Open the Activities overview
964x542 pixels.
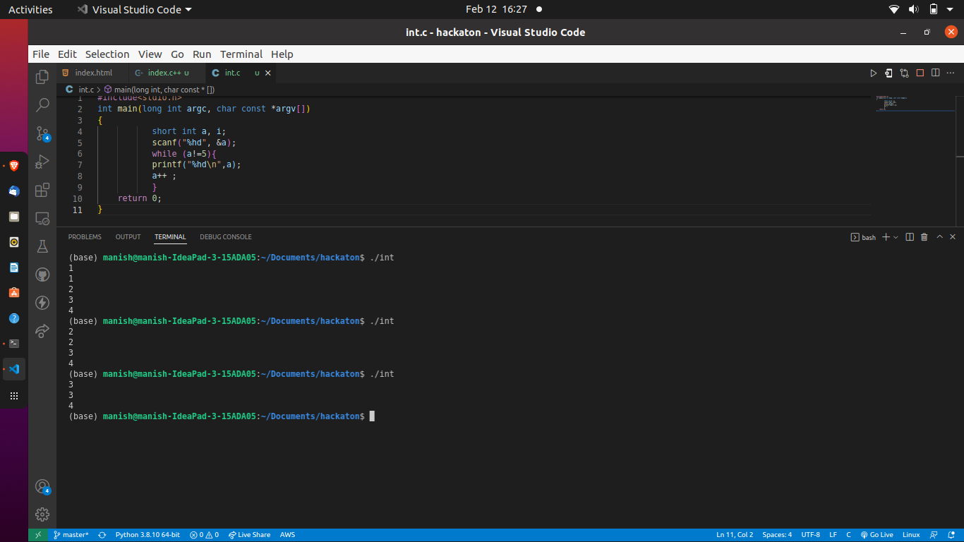point(30,9)
